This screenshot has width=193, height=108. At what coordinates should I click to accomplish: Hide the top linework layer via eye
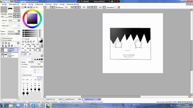click(2, 49)
